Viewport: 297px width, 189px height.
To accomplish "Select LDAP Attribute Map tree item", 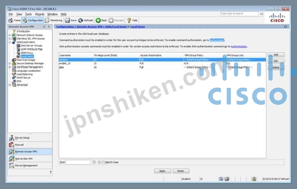I will pos(31,49).
